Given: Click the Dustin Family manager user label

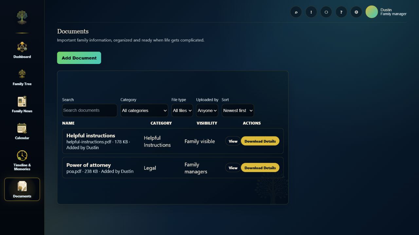Looking at the screenshot, I should (x=393, y=12).
